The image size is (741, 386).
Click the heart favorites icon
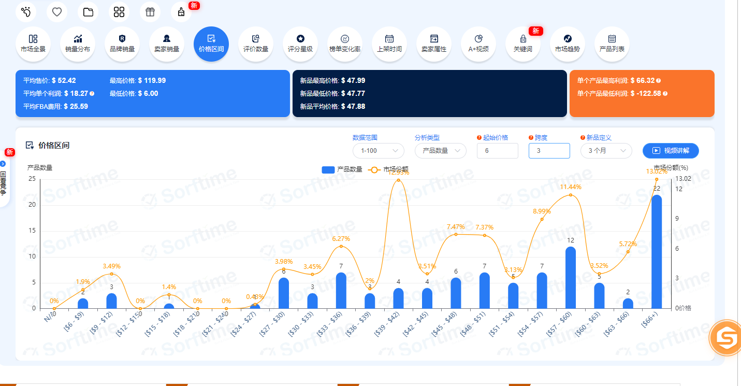click(x=57, y=12)
